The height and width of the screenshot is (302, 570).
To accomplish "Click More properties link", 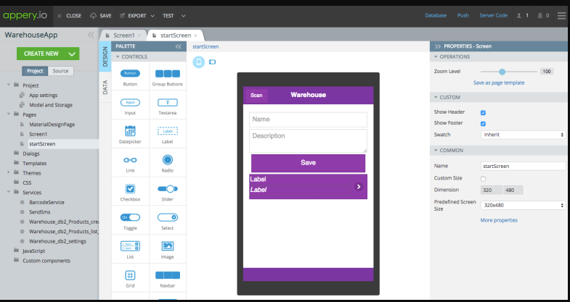I will click(x=499, y=220).
